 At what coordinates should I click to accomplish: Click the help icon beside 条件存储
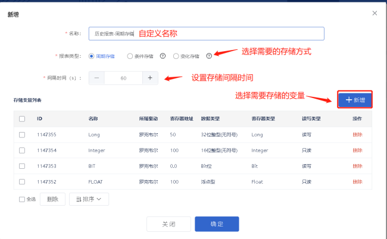tap(163, 56)
